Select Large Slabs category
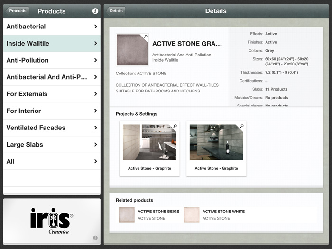This screenshot has width=332, height=249. click(x=52, y=145)
